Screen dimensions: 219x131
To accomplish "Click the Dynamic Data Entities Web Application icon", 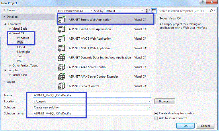I will point(62,57).
